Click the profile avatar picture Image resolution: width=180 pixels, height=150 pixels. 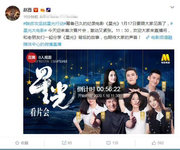click(13, 13)
